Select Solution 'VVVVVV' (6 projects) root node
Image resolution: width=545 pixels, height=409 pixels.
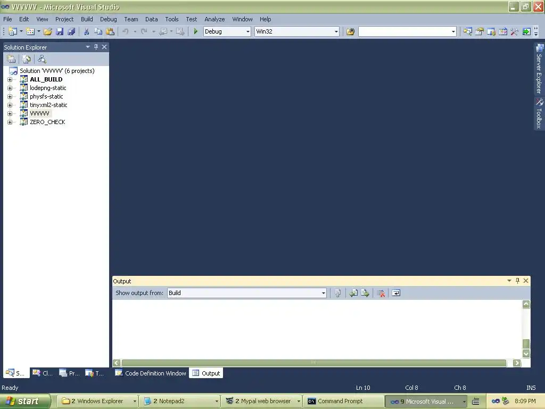[57, 71]
